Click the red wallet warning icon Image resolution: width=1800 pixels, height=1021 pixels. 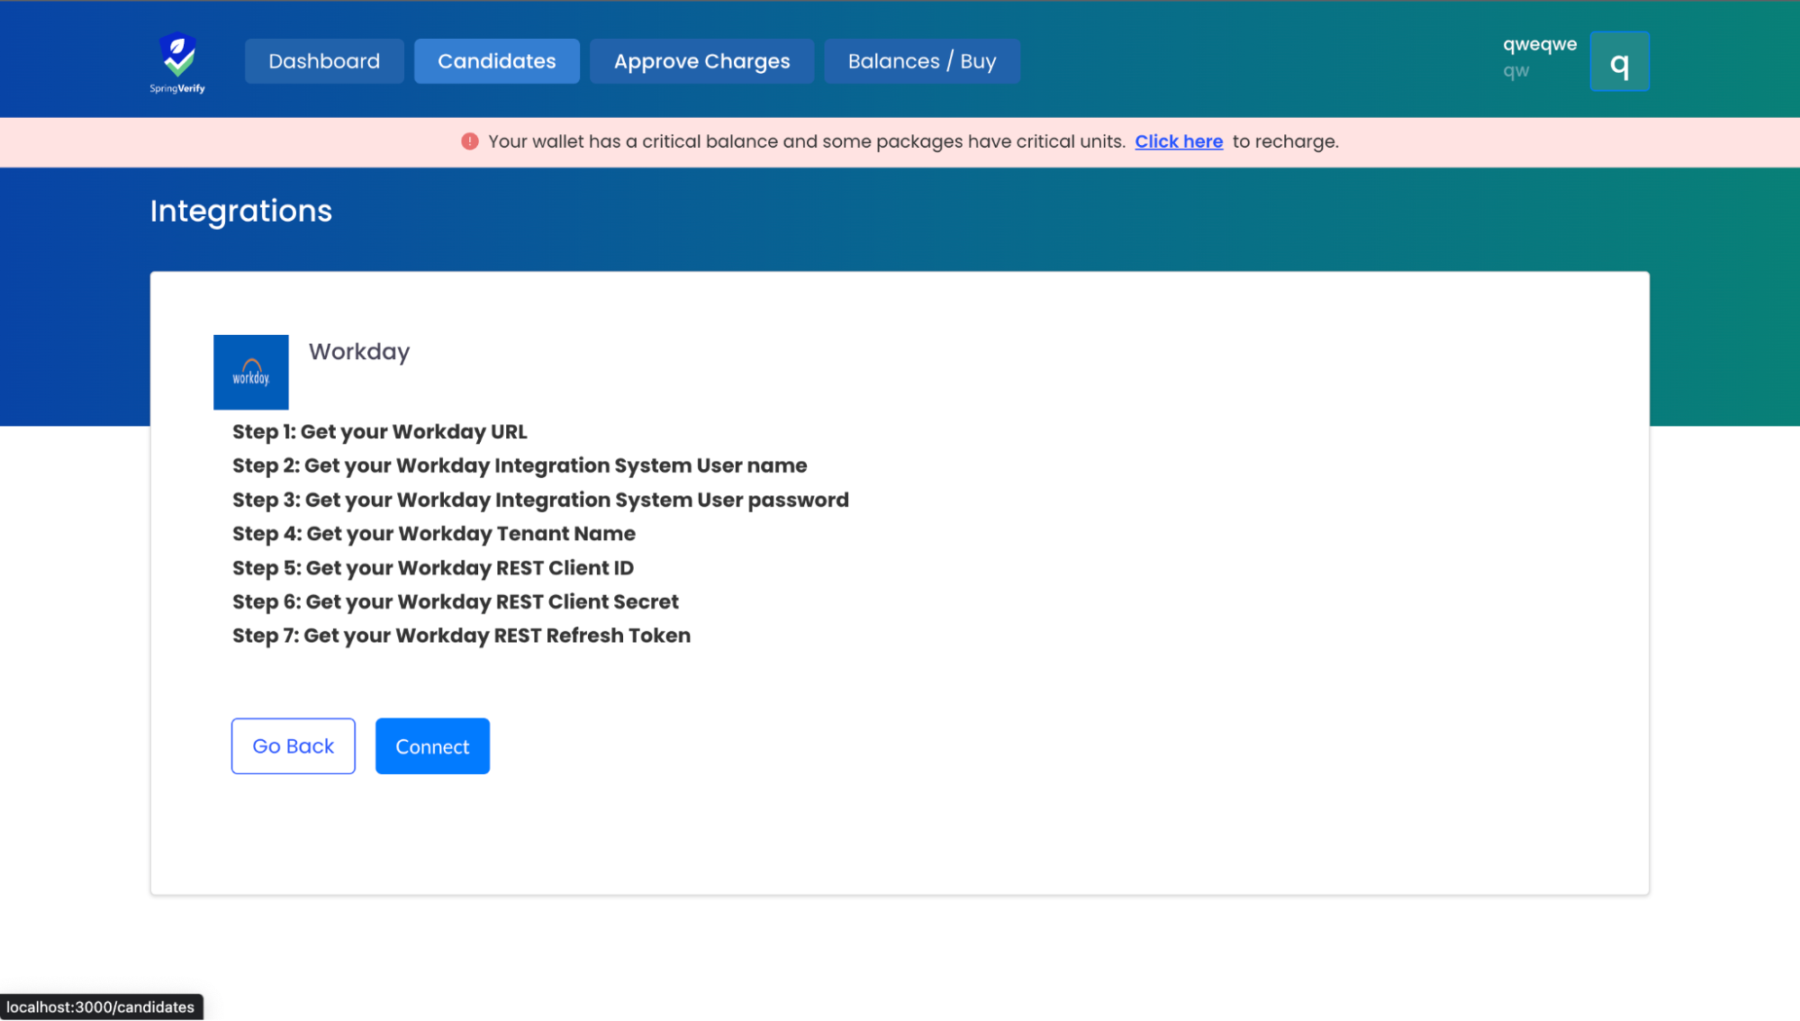pos(469,141)
